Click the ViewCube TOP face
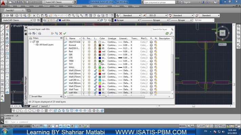The width and height of the screenshot is (241, 135). point(222,33)
